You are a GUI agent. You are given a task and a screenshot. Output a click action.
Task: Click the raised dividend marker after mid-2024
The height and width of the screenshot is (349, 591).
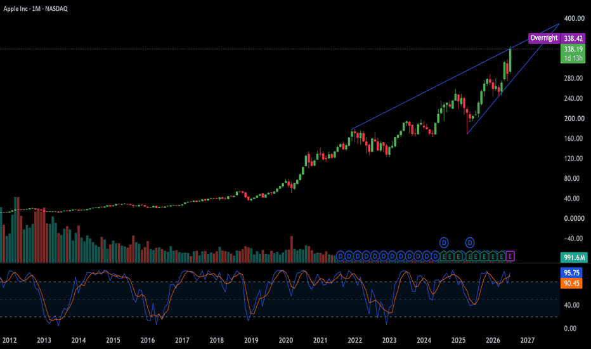(444, 242)
